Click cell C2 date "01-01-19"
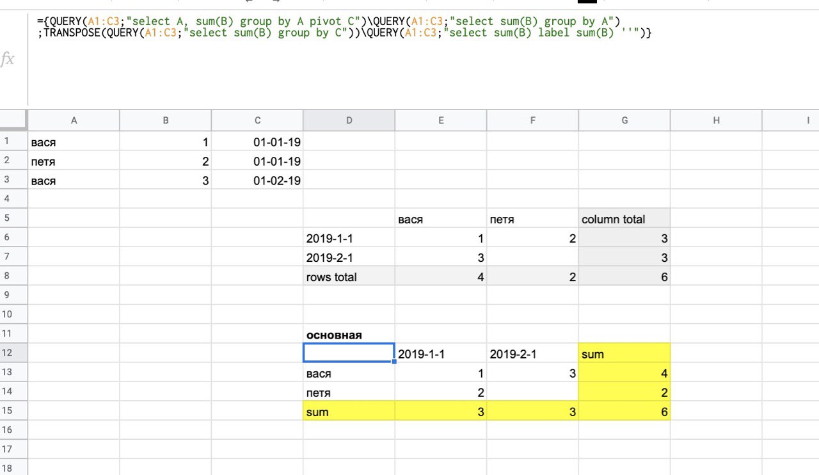 (x=257, y=161)
